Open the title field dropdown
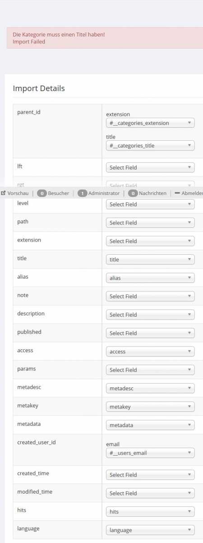Image resolution: width=203 pixels, height=543 pixels. (x=150, y=260)
